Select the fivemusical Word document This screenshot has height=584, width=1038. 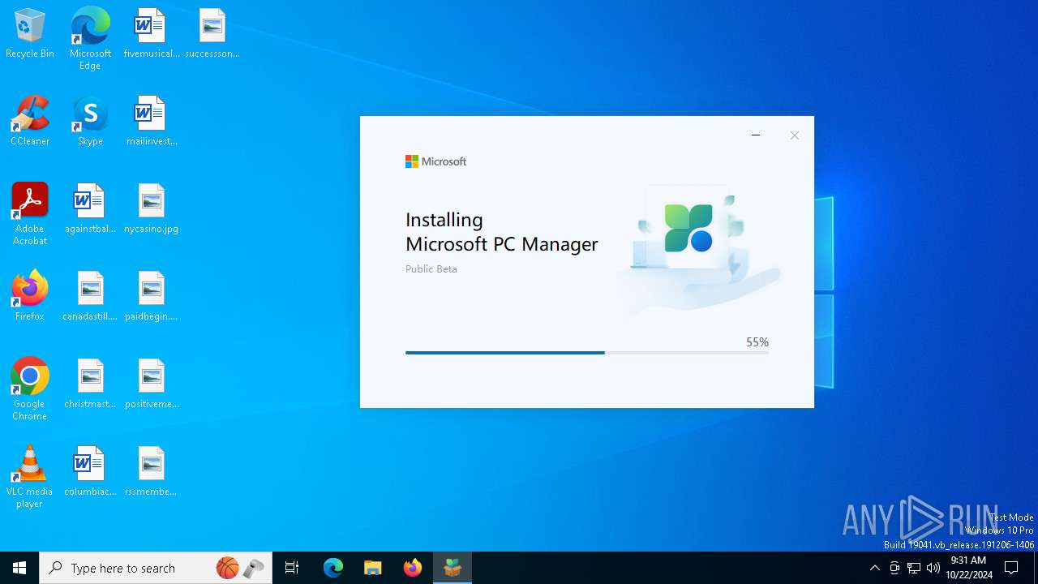click(x=151, y=34)
